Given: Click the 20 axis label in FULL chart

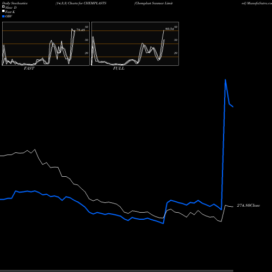Looking at the screenshot, I should pos(176,53).
